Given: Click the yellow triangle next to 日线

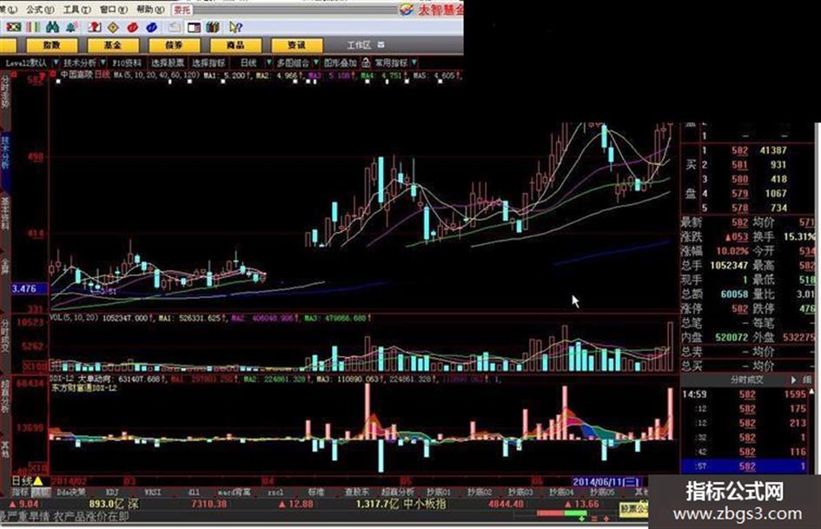Looking at the screenshot, I should [38, 480].
